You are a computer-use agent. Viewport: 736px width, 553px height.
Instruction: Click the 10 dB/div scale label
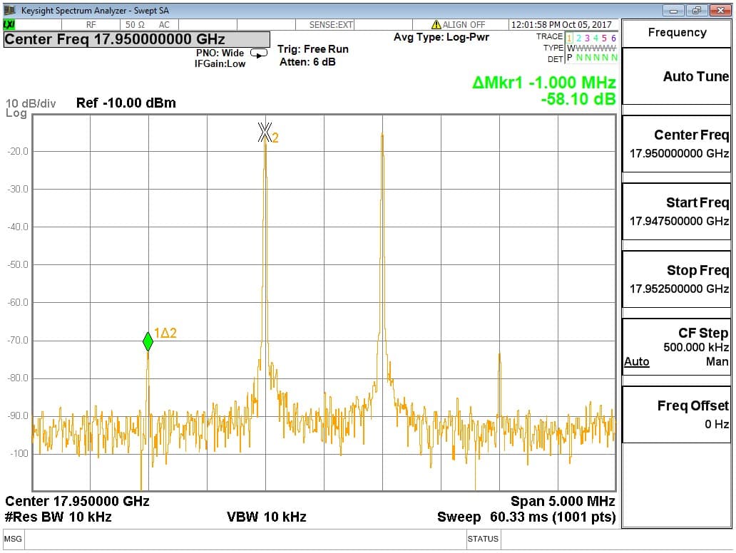click(x=31, y=103)
